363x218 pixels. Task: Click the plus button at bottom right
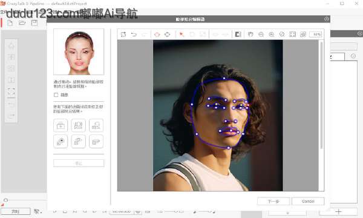click(338, 211)
